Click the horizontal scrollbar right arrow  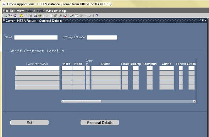point(194,102)
